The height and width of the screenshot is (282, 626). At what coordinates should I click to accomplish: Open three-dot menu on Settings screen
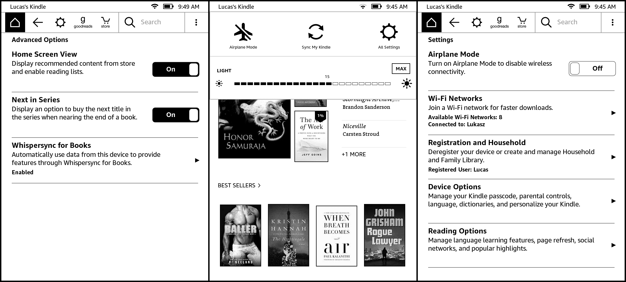[x=612, y=22]
